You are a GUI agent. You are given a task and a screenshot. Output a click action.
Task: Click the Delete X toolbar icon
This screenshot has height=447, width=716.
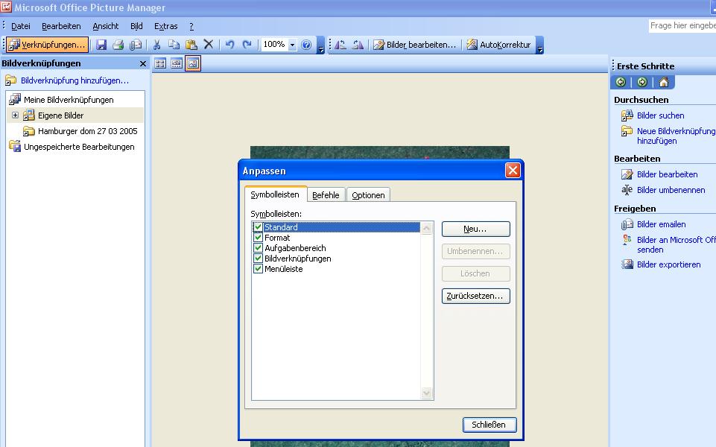(208, 45)
